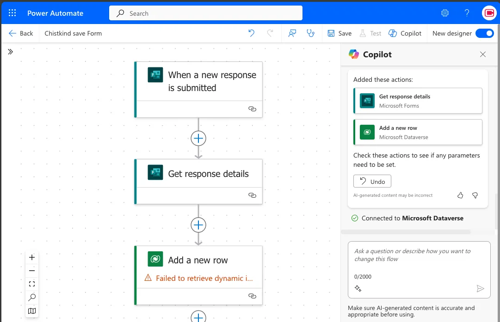Click the thumbs up feedback icon
Screen dimensions: 500x322
tap(460, 195)
